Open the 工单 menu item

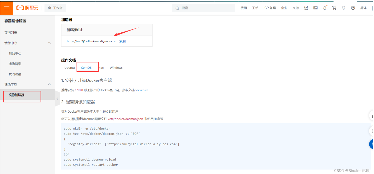coord(255,8)
